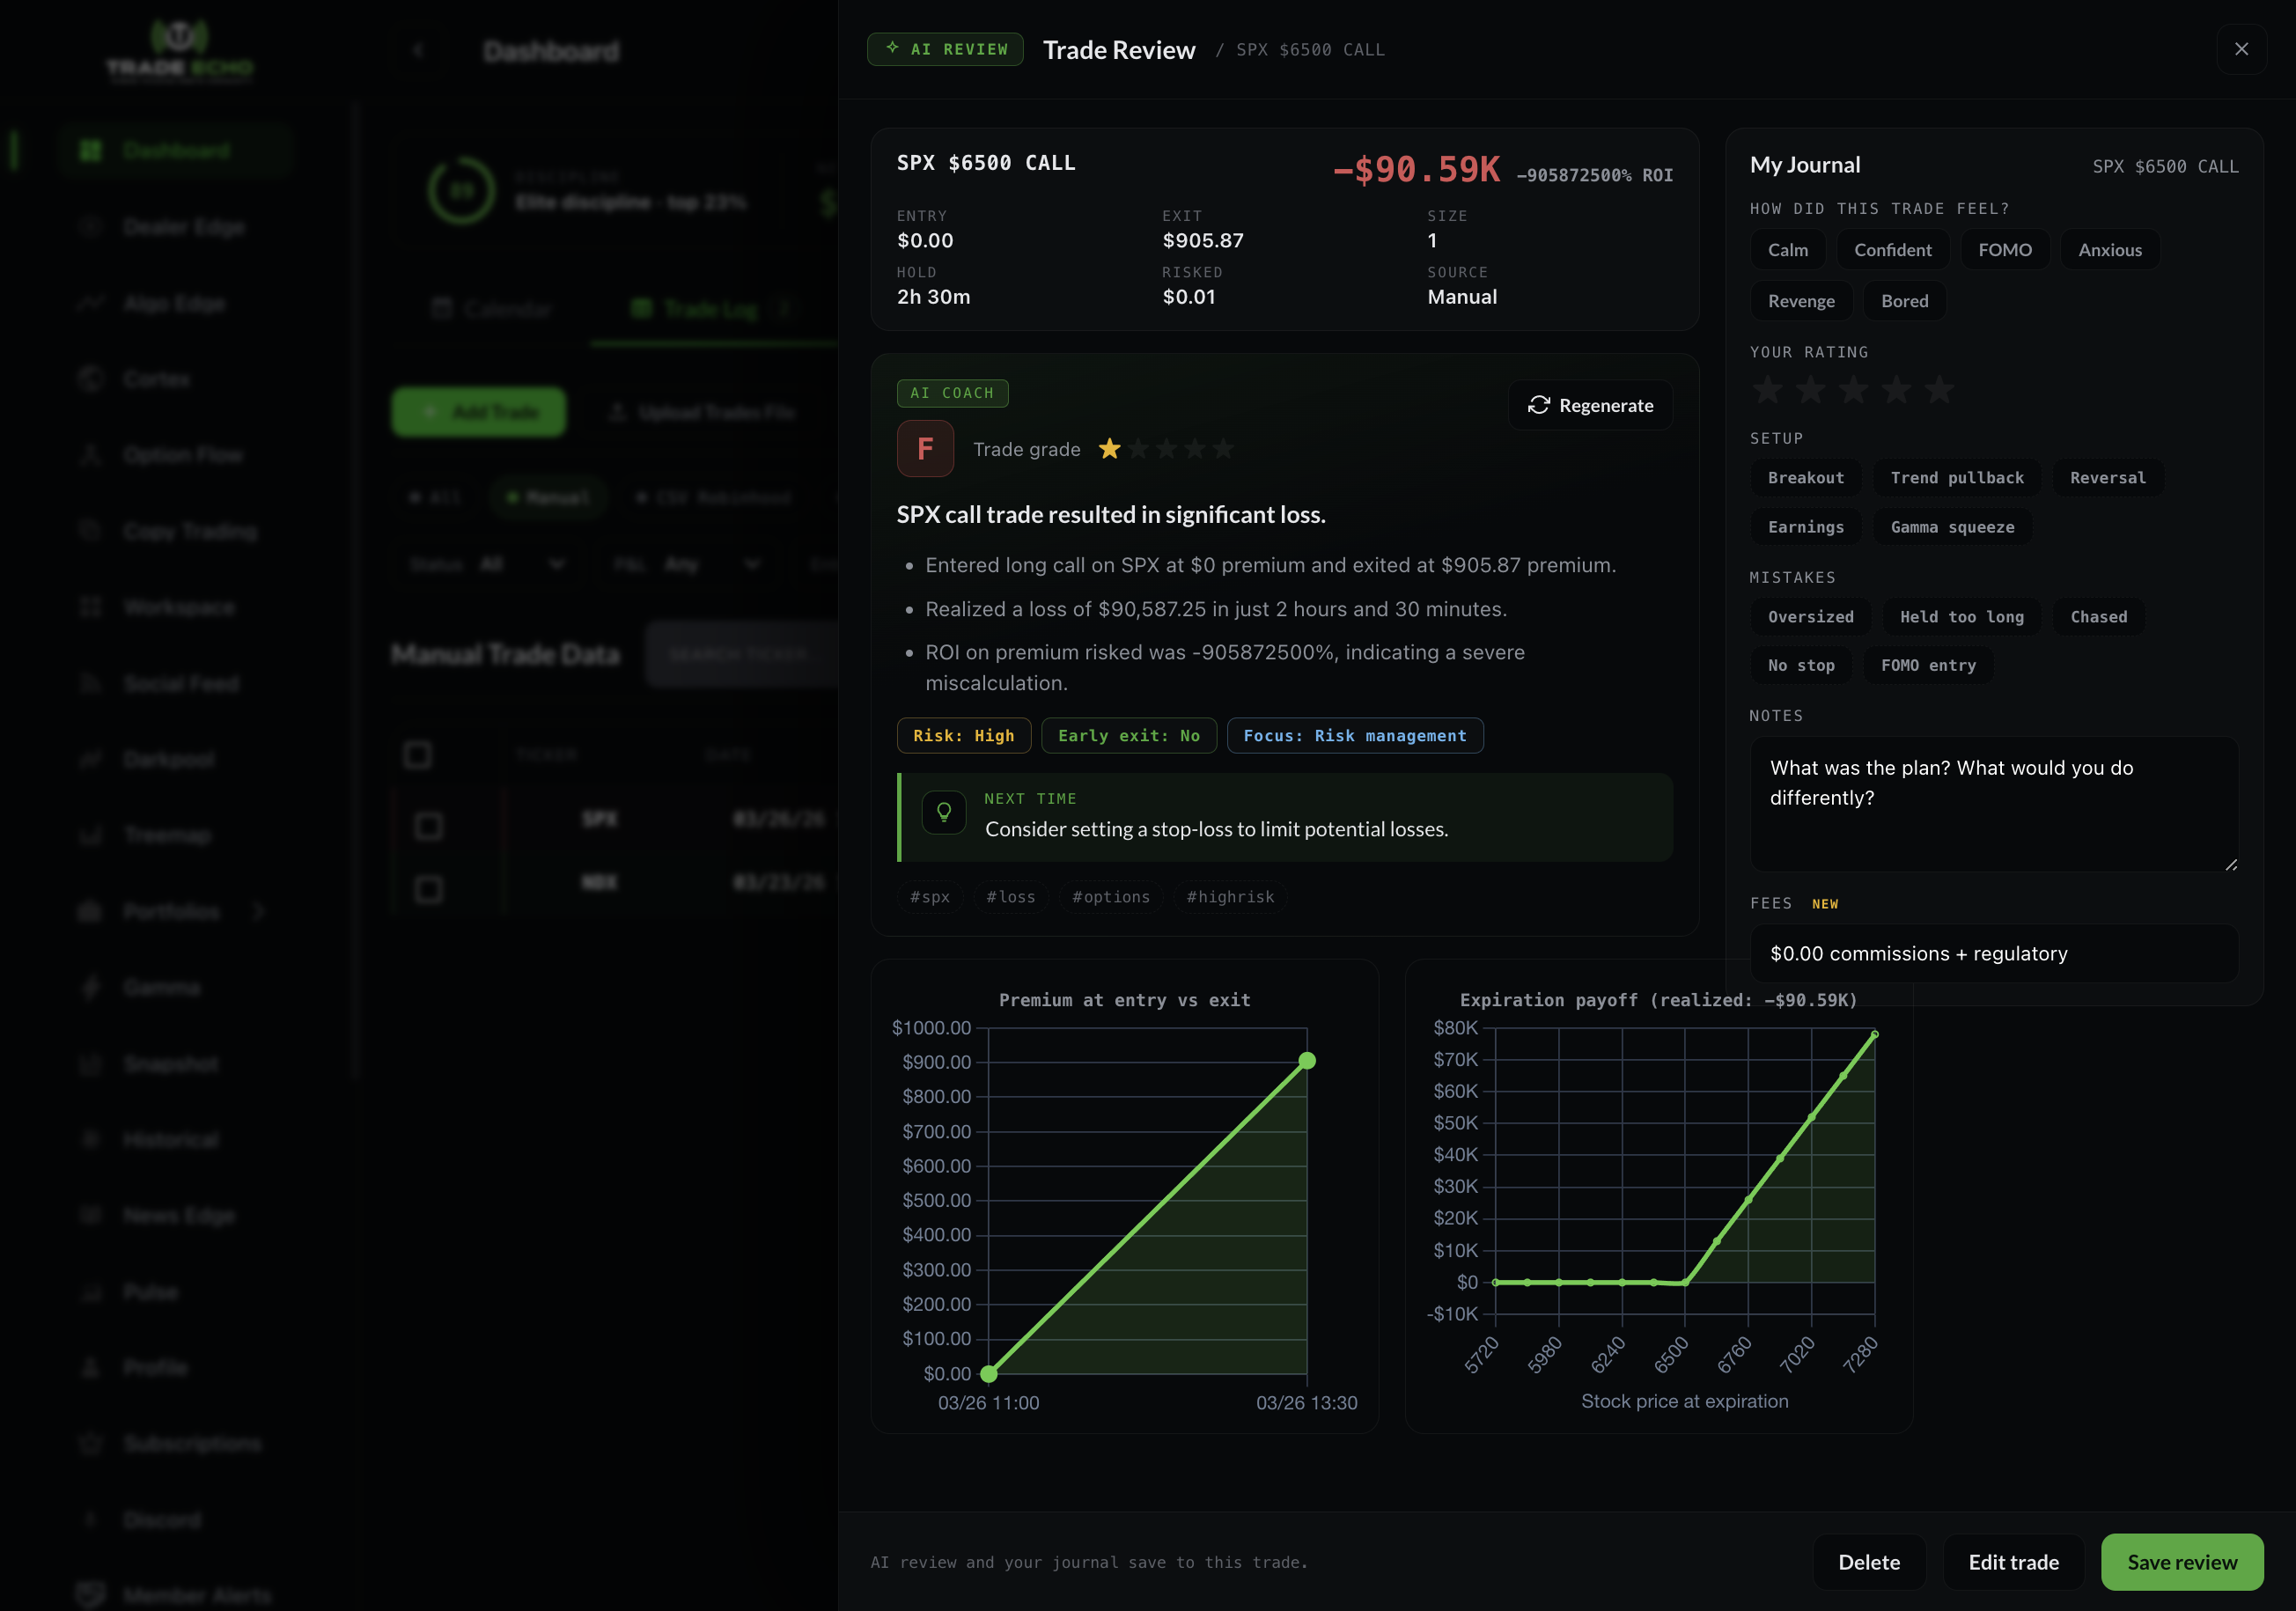
Task: Click the lightbulb icon in Next Time
Action: click(943, 812)
